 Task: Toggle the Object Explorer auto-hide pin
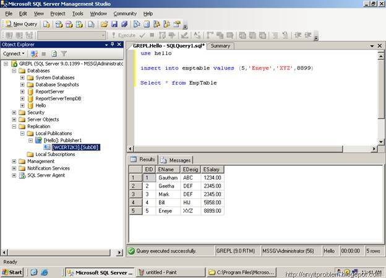[x=113, y=45]
